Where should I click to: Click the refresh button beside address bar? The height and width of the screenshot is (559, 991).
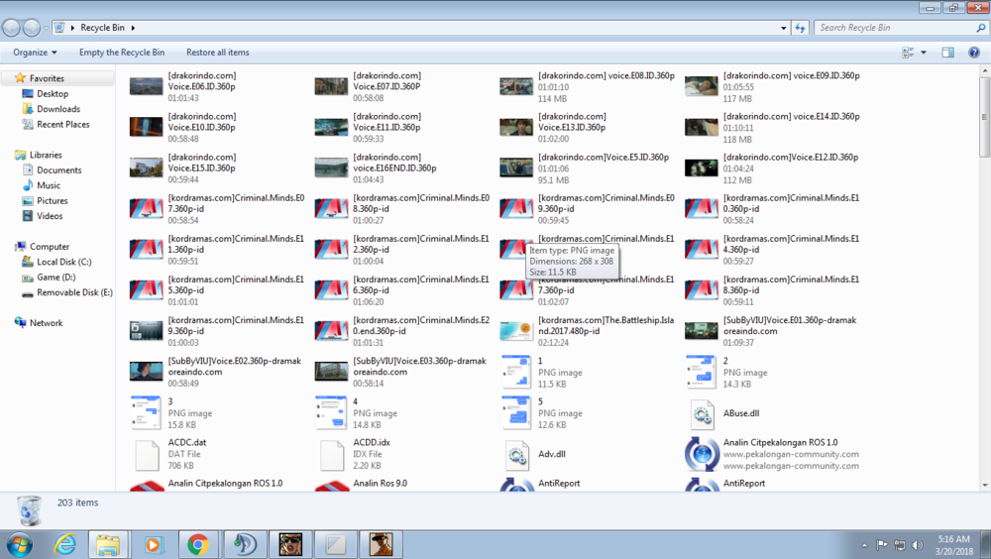click(x=800, y=28)
